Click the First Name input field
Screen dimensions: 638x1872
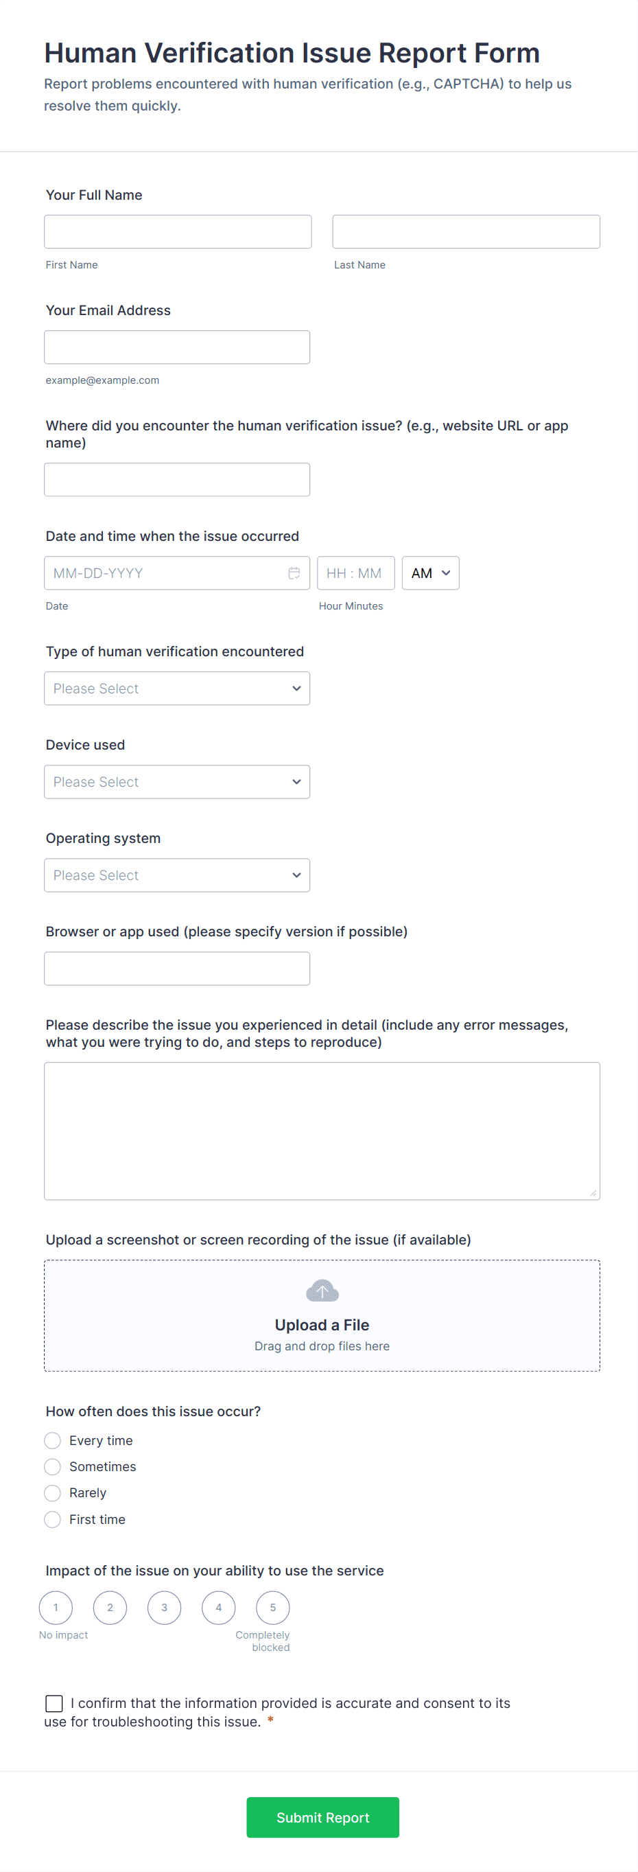pos(178,232)
